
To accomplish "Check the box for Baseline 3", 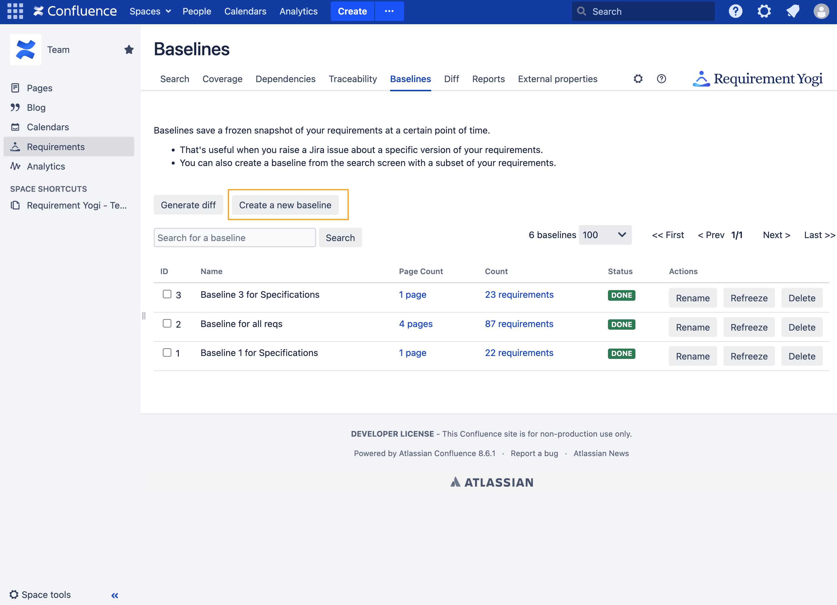I will [167, 294].
